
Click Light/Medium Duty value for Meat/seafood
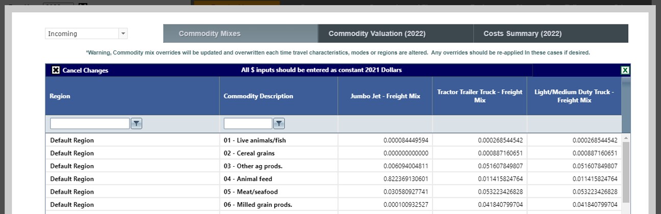coord(595,192)
